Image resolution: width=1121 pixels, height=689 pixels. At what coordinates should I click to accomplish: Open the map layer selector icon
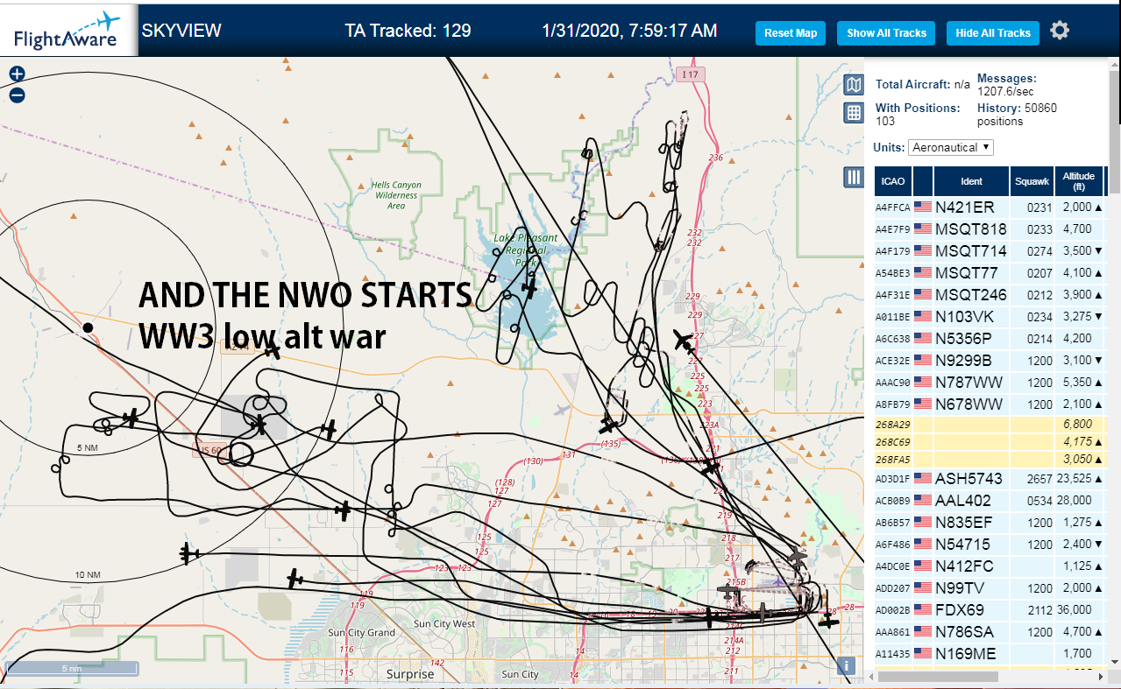[x=854, y=85]
